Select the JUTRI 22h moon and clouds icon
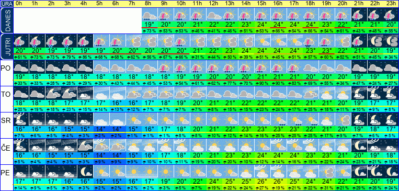 click(x=375, y=41)
